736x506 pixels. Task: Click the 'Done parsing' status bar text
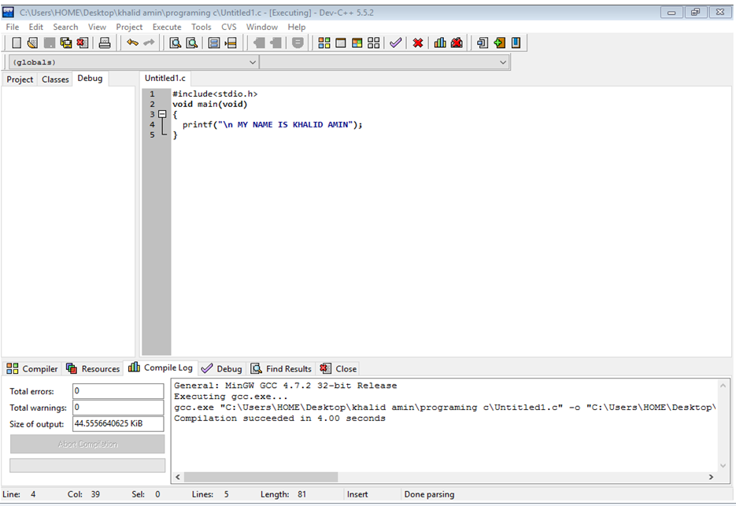[x=429, y=494]
